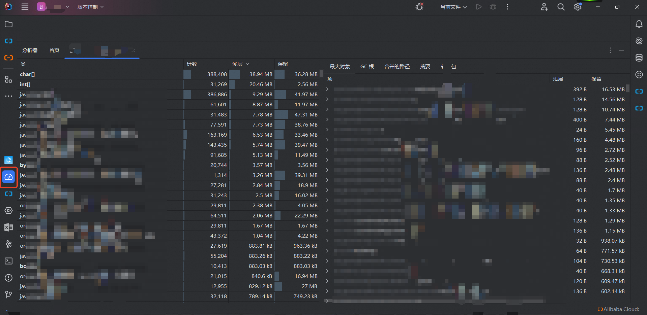The width and height of the screenshot is (647, 315).
Task: Open the 当前文件 run configuration dropdown
Action: pyautogui.click(x=453, y=7)
